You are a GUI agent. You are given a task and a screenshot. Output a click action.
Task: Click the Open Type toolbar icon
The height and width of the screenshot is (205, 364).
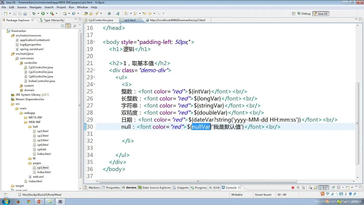click(x=86, y=14)
